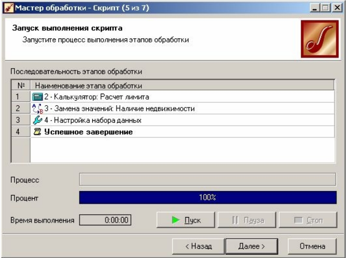Click row number cell 4
This screenshot has width=348, height=258.
(21, 132)
